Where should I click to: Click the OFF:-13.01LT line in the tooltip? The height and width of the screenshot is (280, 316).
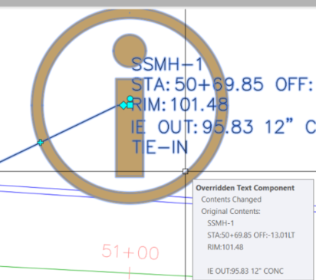pos(251,235)
